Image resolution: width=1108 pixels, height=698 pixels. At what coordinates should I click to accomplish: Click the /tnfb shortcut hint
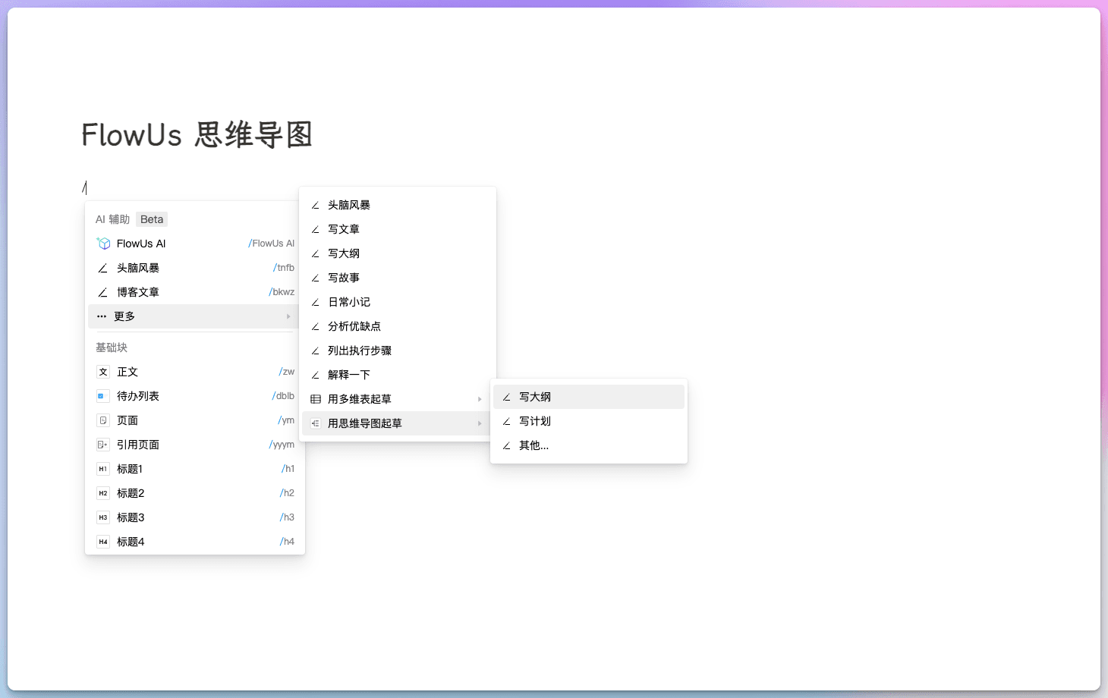click(x=284, y=268)
